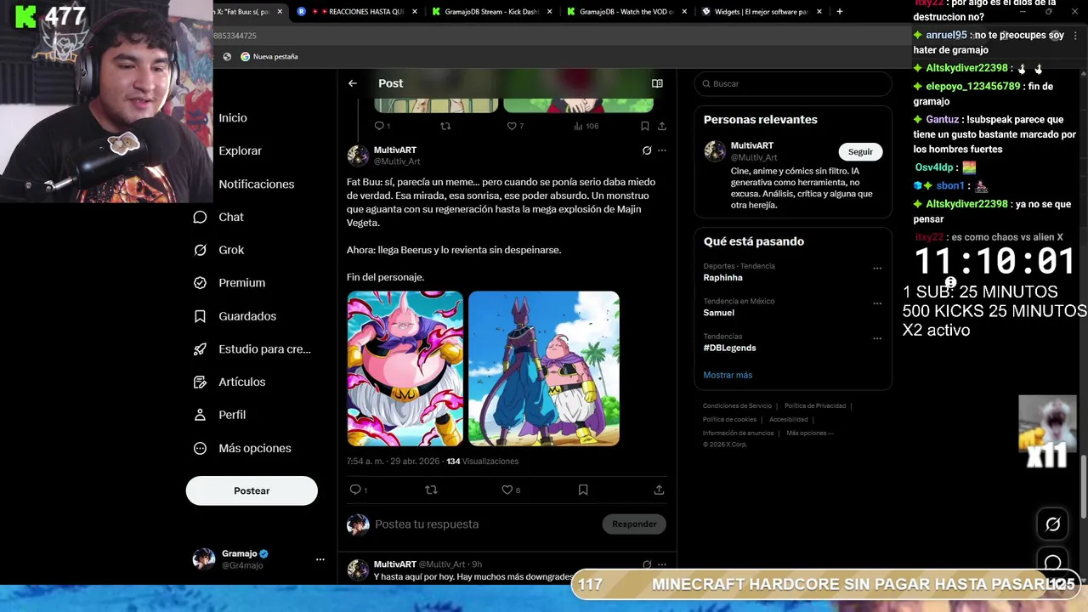Click the Postear button

(x=252, y=490)
